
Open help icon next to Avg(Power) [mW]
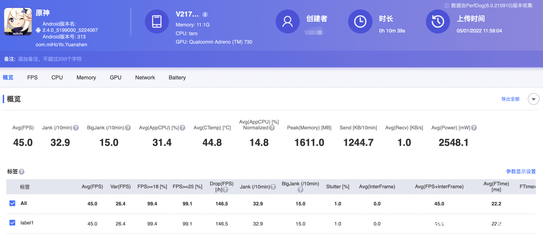(x=474, y=128)
